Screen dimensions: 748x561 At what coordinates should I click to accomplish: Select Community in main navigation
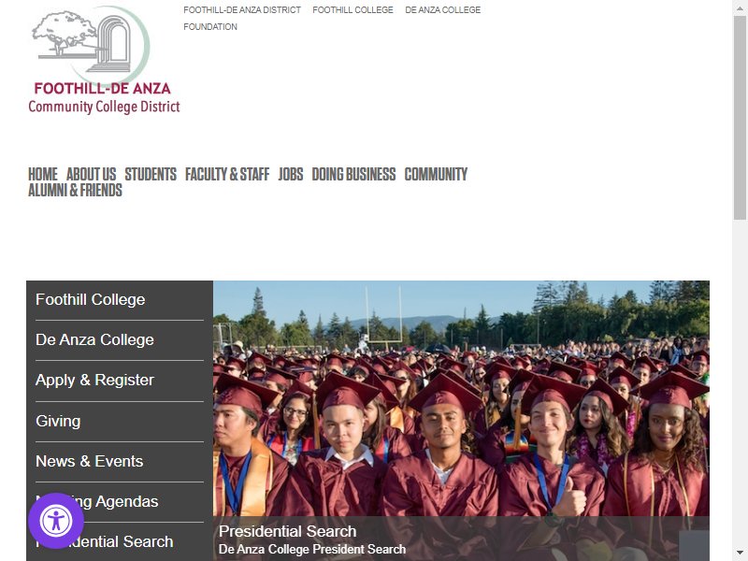pos(436,174)
